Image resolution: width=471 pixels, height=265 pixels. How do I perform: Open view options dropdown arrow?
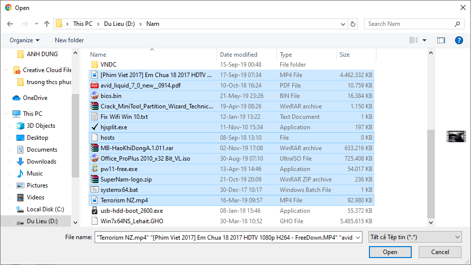[424, 40]
